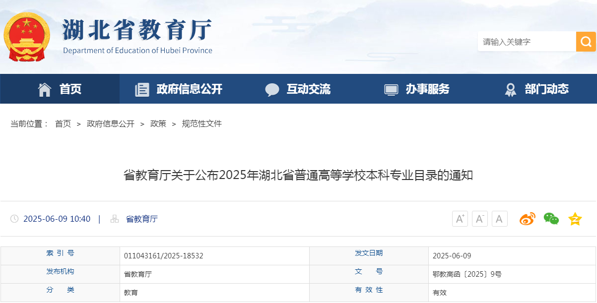This screenshot has height=303, width=597.
Task: Focus the keyword search input field
Action: pyautogui.click(x=526, y=42)
